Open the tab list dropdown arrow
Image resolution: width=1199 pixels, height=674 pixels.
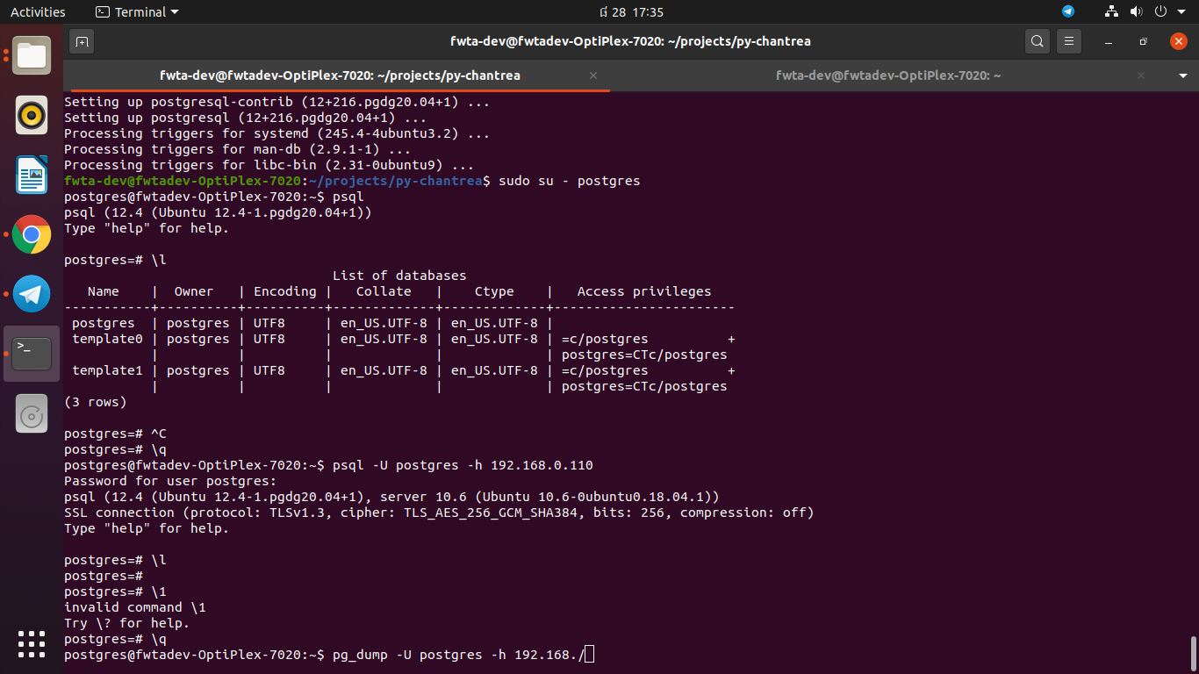(1182, 76)
